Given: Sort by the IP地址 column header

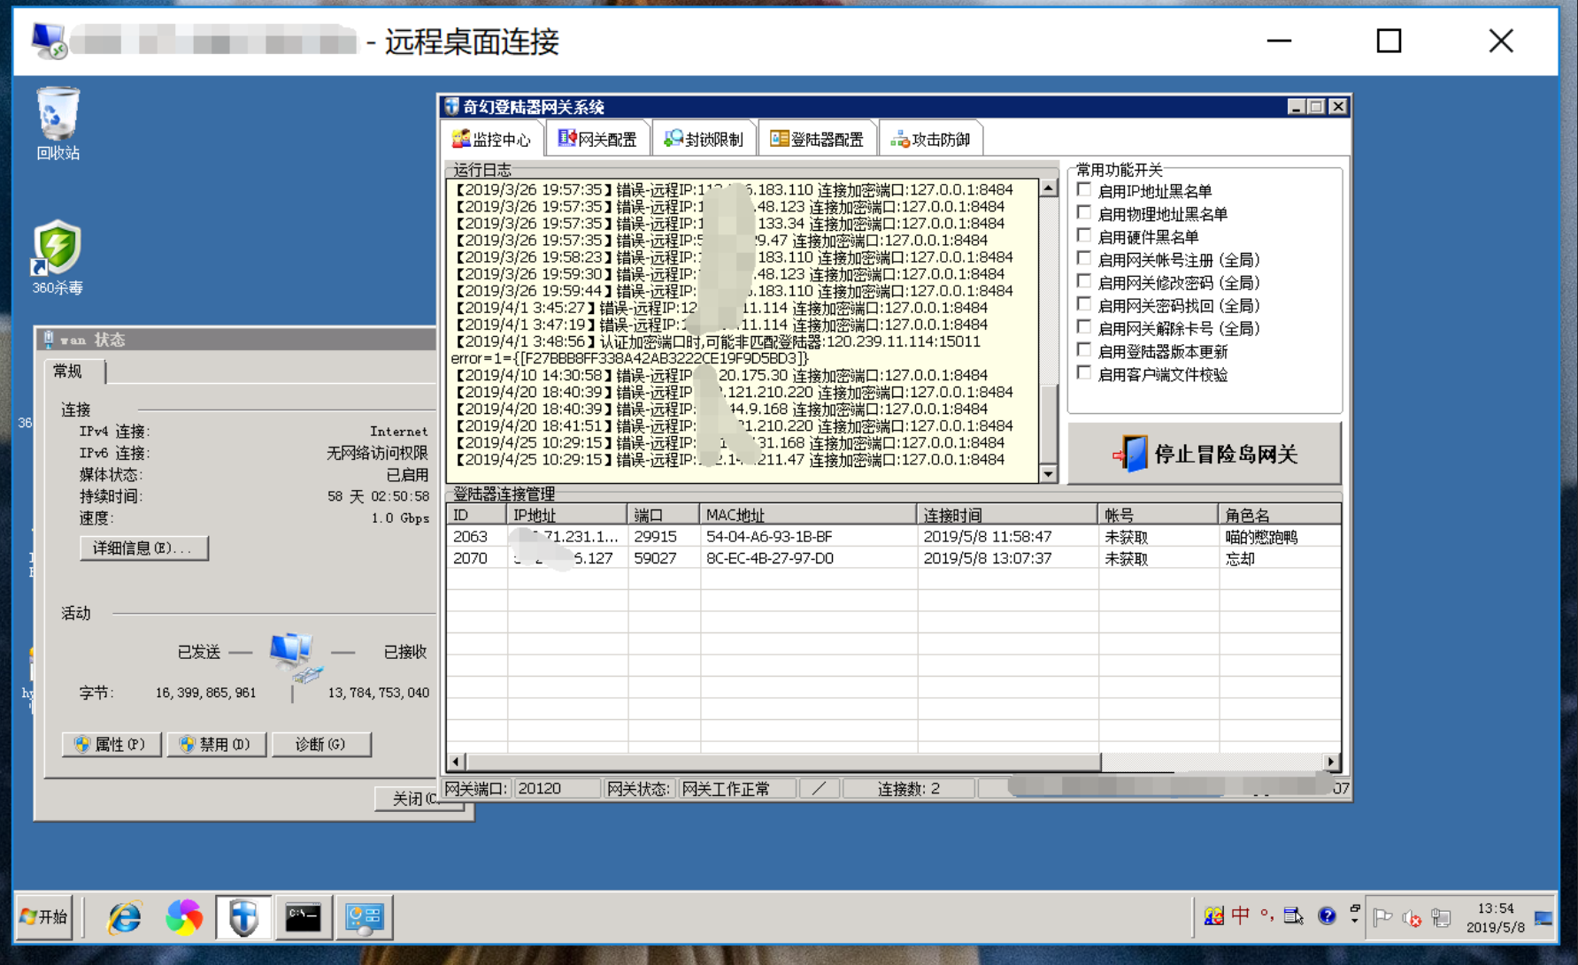Looking at the screenshot, I should tap(567, 514).
